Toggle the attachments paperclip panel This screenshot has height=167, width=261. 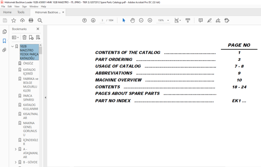pos(4,50)
